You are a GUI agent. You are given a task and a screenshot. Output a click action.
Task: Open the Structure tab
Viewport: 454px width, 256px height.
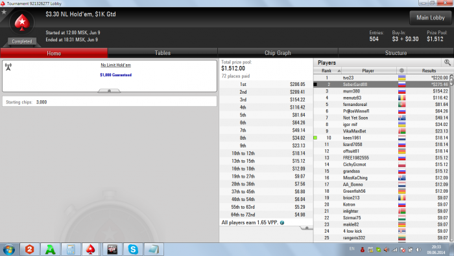click(396, 53)
